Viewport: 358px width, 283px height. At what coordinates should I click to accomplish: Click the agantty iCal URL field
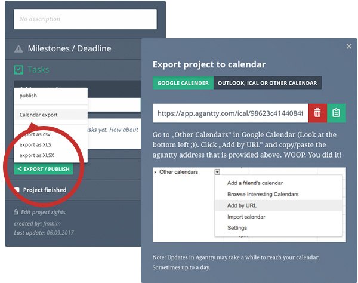(230, 113)
